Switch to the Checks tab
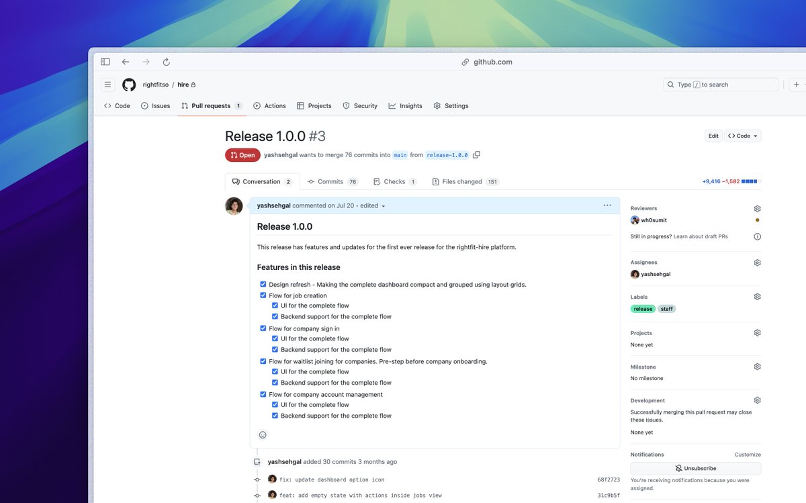This screenshot has height=503, width=806. click(395, 182)
